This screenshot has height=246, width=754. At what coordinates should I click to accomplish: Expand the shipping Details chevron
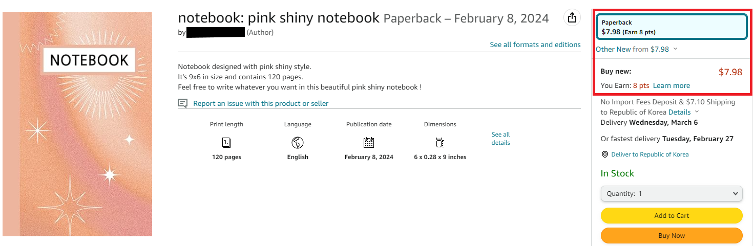[697, 112]
